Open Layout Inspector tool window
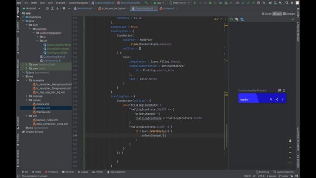This screenshot has height=178, width=316. pos(283,172)
